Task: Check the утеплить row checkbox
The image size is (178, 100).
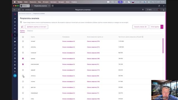Action: coord(23,47)
